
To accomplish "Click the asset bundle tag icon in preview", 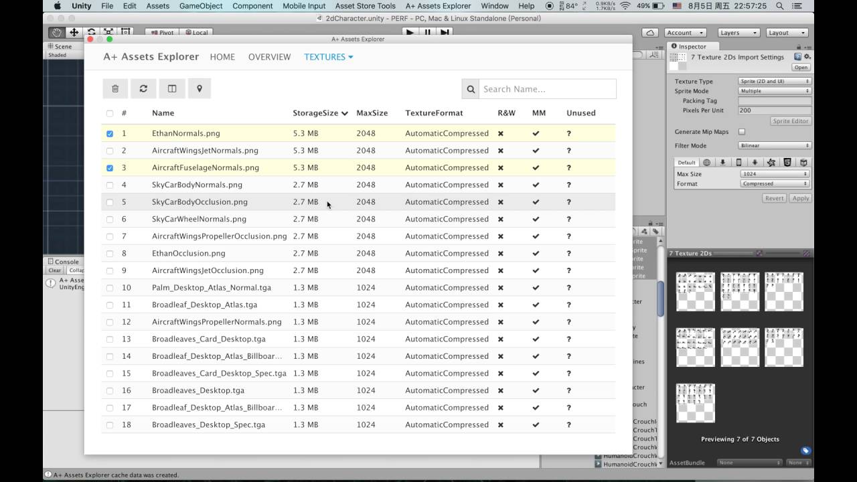I will [805, 451].
